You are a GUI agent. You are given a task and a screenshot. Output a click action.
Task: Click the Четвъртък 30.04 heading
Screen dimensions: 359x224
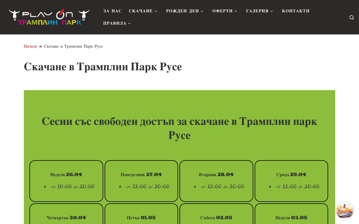tap(66, 218)
